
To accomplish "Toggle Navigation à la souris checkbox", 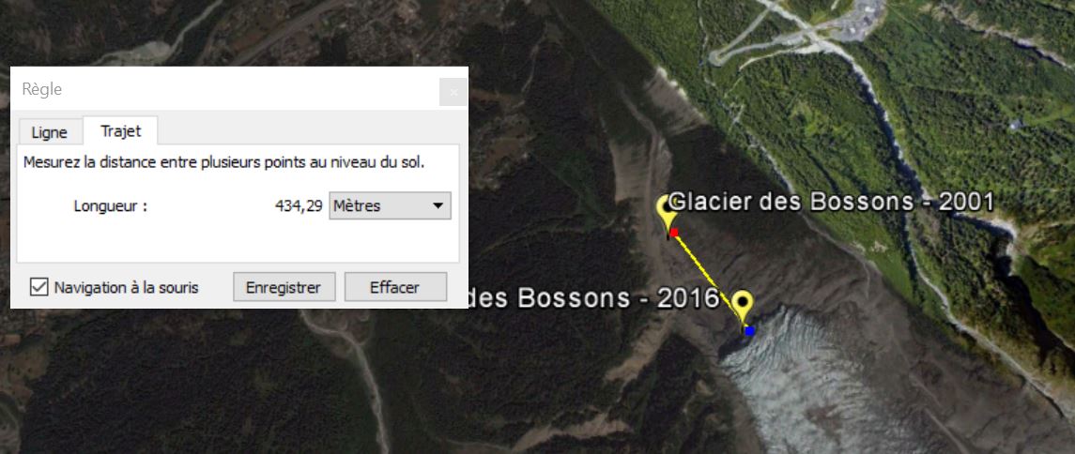I will click(x=39, y=287).
